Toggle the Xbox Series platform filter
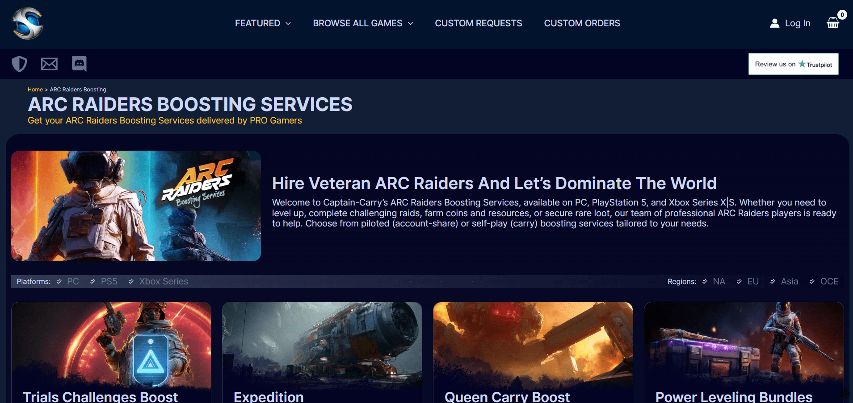This screenshot has height=403, width=853. 159,281
